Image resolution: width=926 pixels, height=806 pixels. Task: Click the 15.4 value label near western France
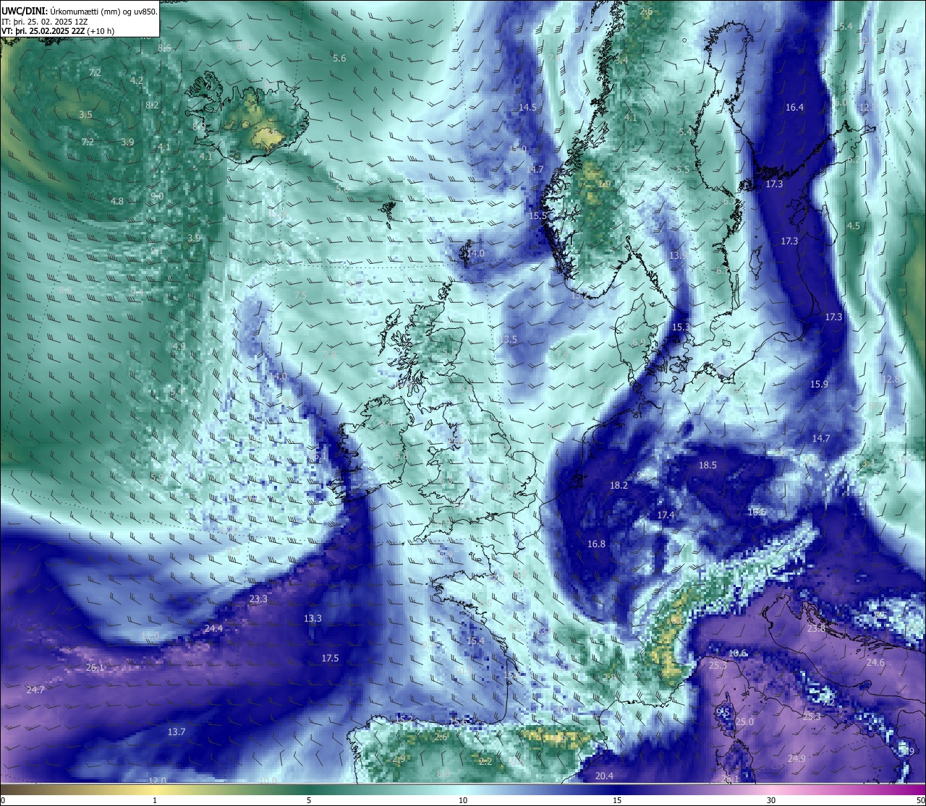coord(475,640)
